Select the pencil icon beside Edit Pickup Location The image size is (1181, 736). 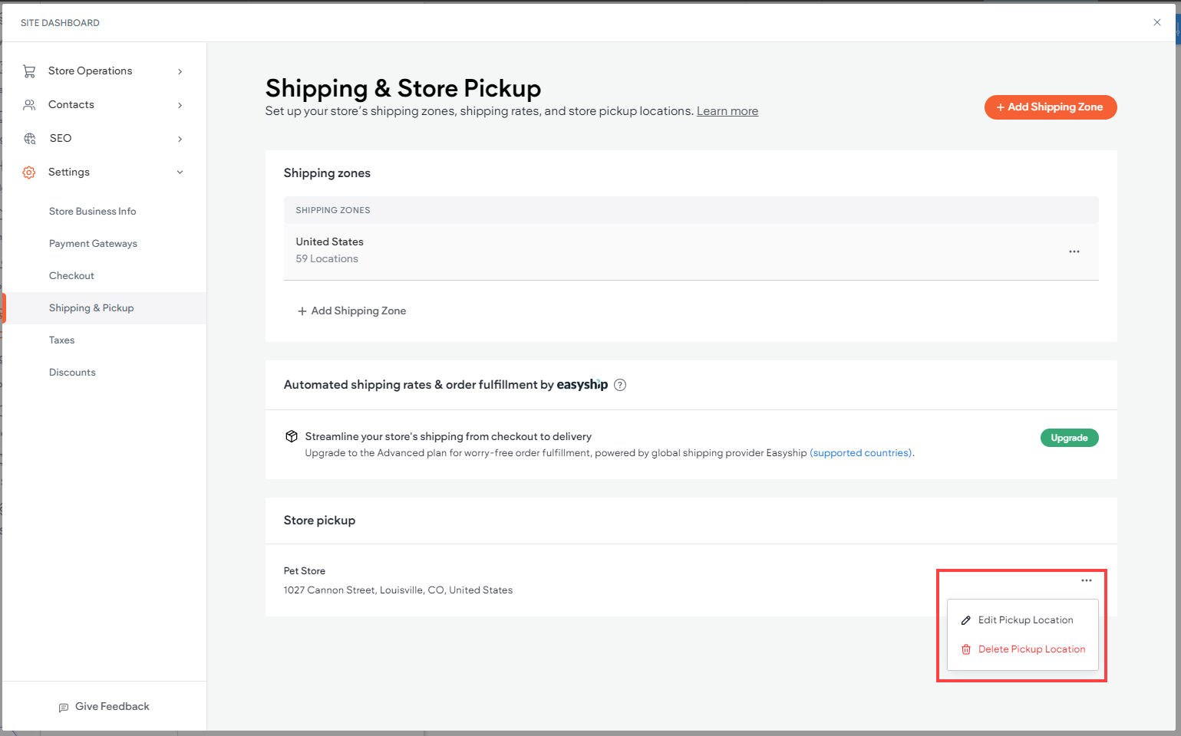tap(965, 619)
